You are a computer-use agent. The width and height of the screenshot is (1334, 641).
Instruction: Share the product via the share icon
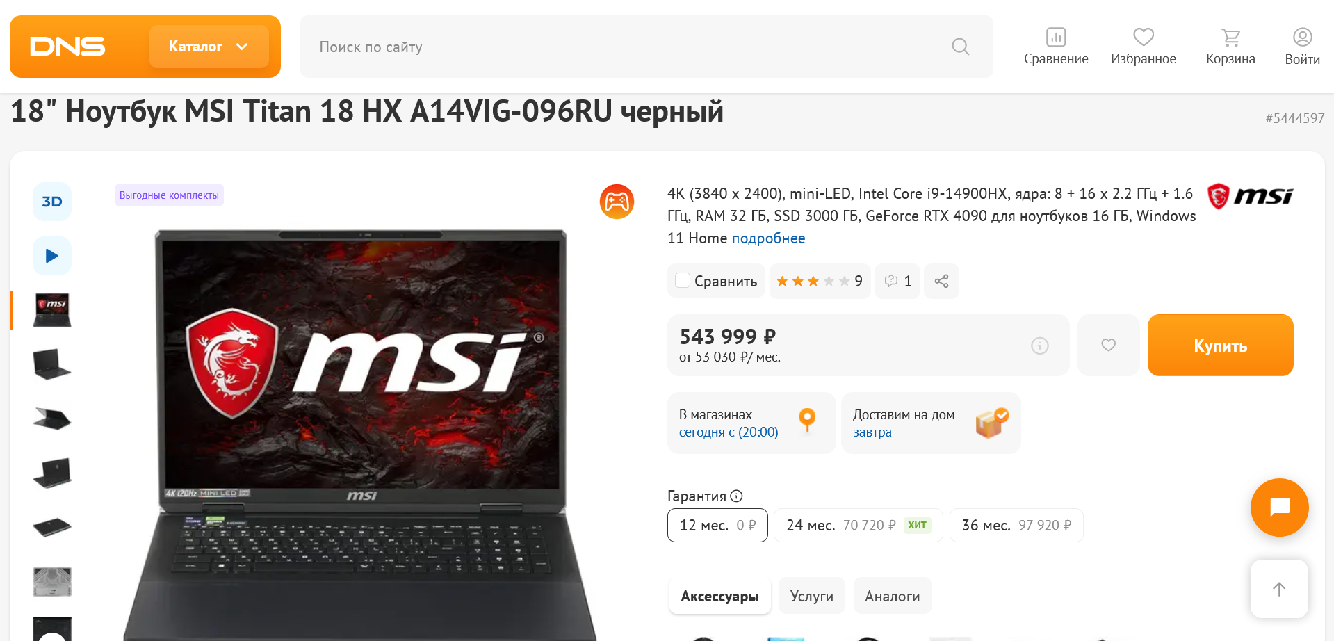point(941,281)
